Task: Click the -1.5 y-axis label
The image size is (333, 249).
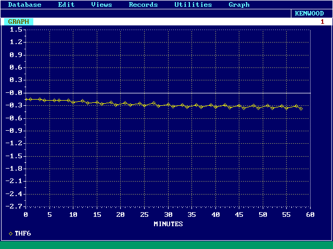Action: tap(14, 156)
